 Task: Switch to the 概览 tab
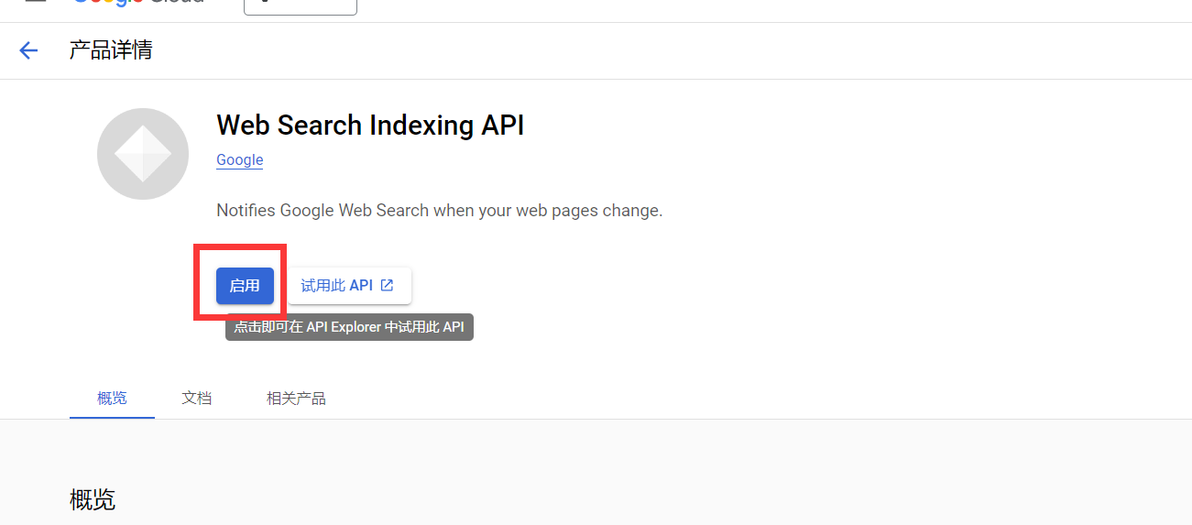point(112,399)
